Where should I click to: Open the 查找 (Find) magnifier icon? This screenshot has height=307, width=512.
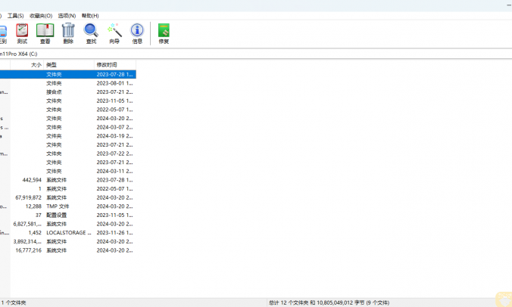tap(91, 33)
